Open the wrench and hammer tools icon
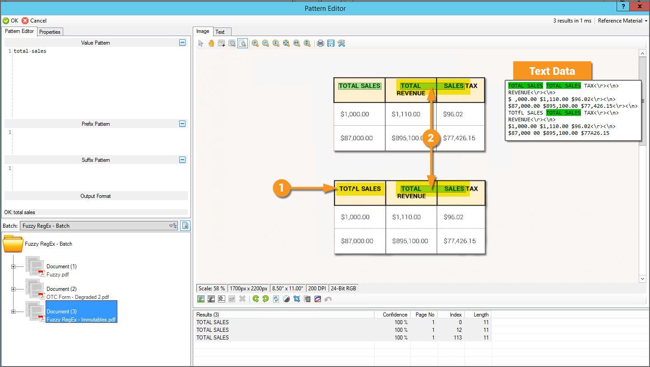The height and width of the screenshot is (367, 650). pyautogui.click(x=341, y=43)
